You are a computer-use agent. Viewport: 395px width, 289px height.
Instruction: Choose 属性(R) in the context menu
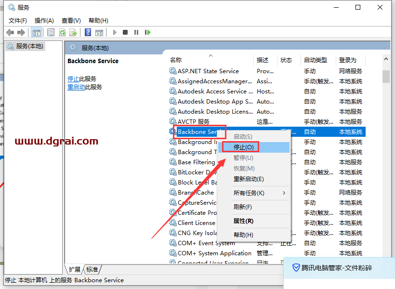tap(254, 221)
